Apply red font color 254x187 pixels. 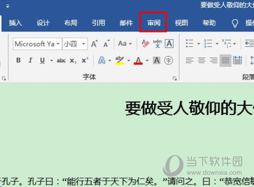tap(138, 61)
